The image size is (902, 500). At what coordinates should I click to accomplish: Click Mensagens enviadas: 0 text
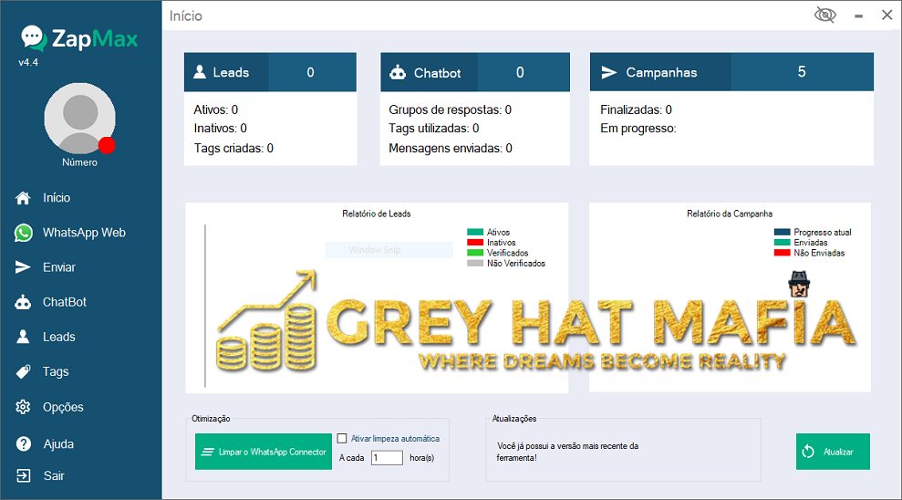click(451, 149)
